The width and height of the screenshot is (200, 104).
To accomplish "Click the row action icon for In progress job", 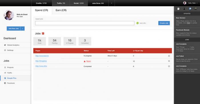I will 169,56.
